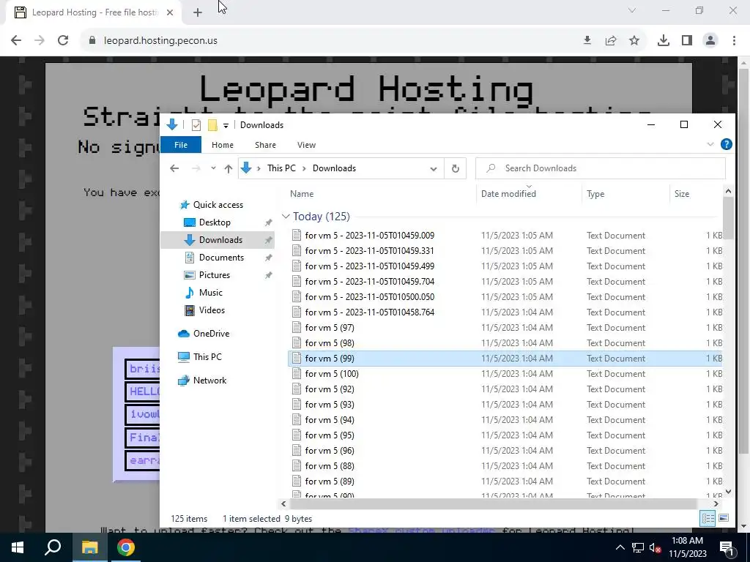This screenshot has width=750, height=562.
Task: Click muted volume tray icon
Action: (x=656, y=547)
